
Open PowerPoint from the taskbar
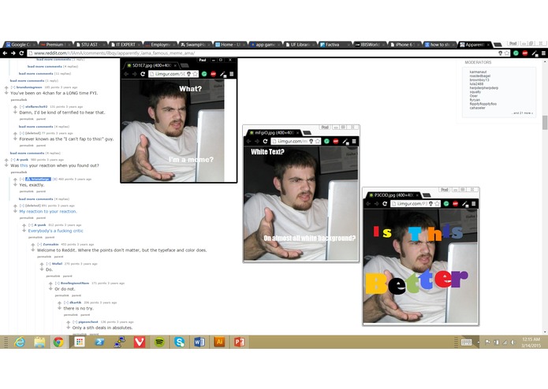click(240, 342)
